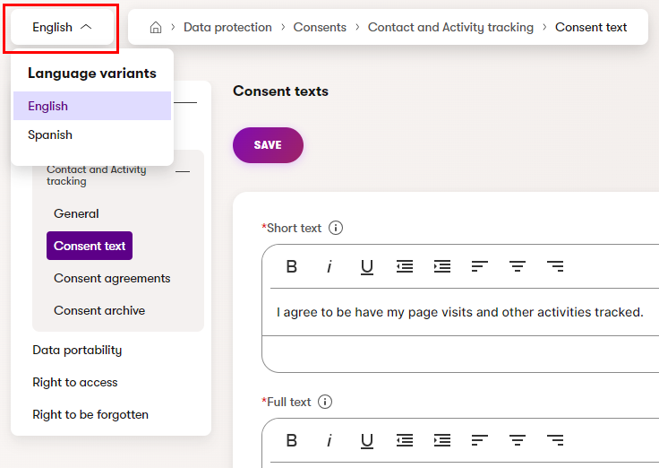Click the home icon in the breadcrumb

[156, 28]
